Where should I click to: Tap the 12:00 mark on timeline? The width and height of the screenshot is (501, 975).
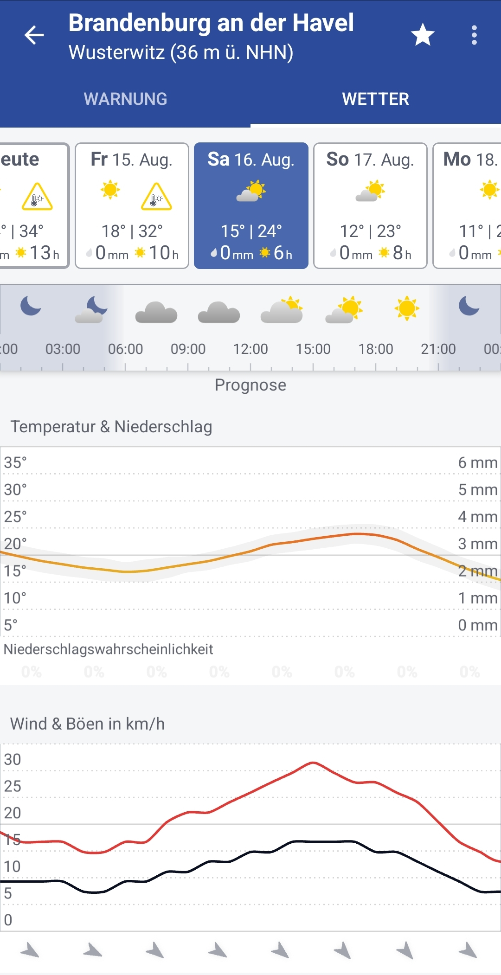250,349
